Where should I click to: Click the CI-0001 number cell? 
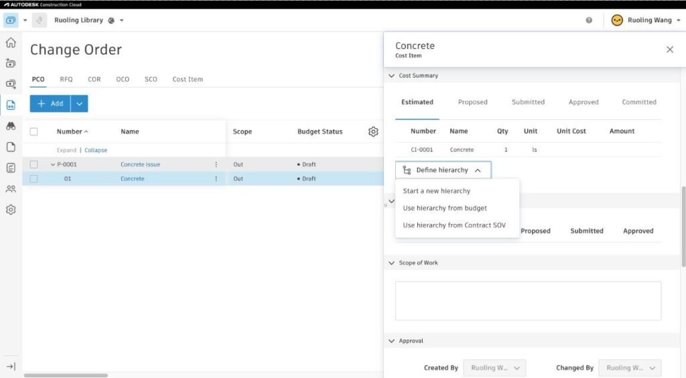click(422, 149)
